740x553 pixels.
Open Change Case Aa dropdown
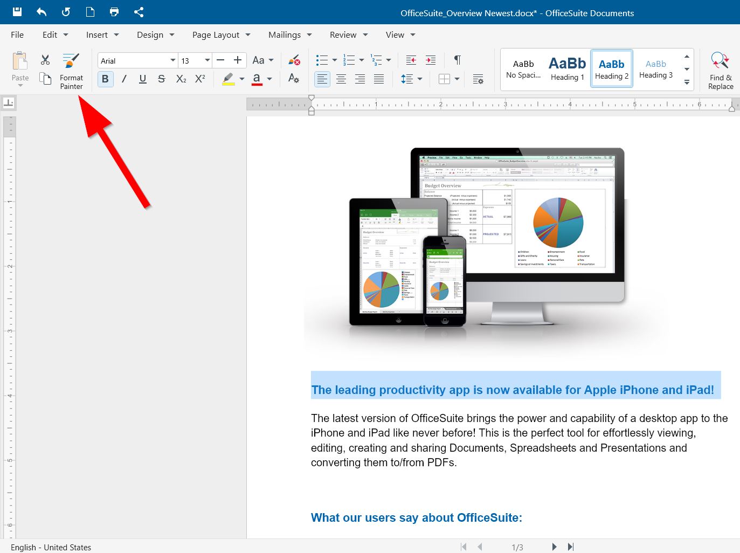coord(263,60)
